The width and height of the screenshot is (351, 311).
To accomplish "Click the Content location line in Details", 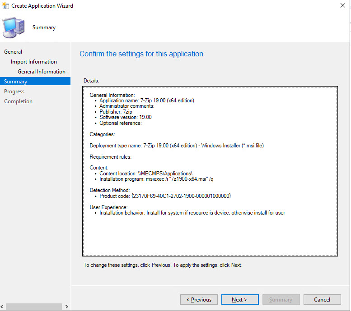I will (146, 174).
